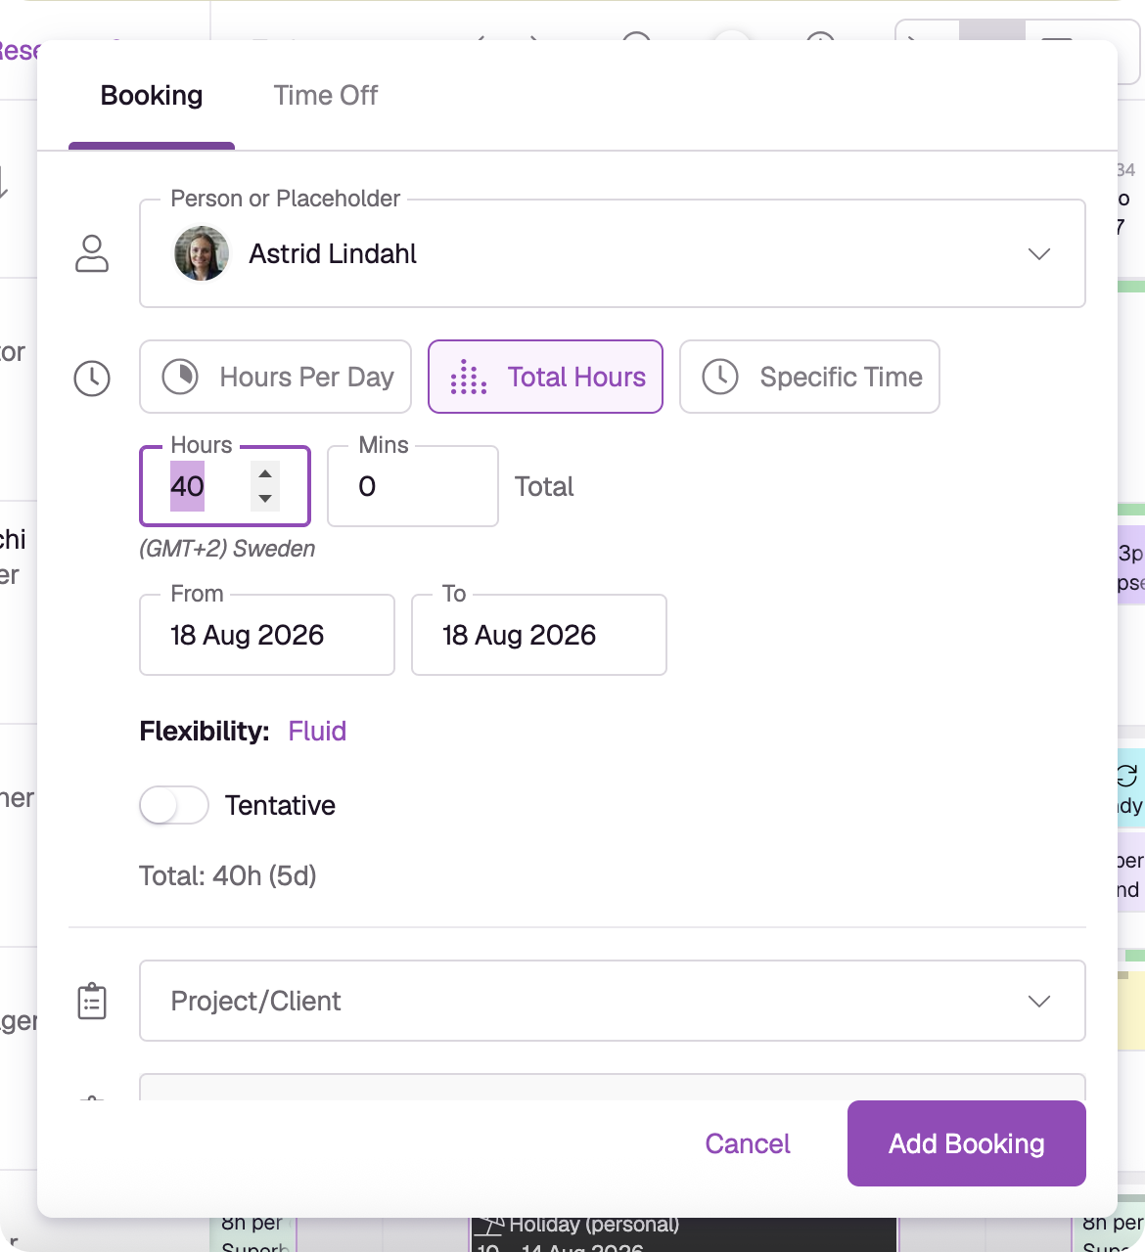The width and height of the screenshot is (1145, 1252).
Task: Increase hours with the up stepper arrow
Action: pyautogui.click(x=265, y=473)
